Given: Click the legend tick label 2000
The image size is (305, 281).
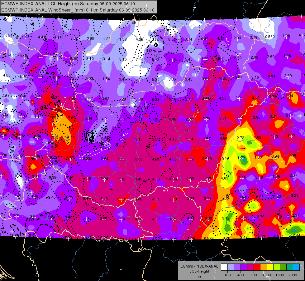Looking at the screenshot, I should tap(293, 275).
